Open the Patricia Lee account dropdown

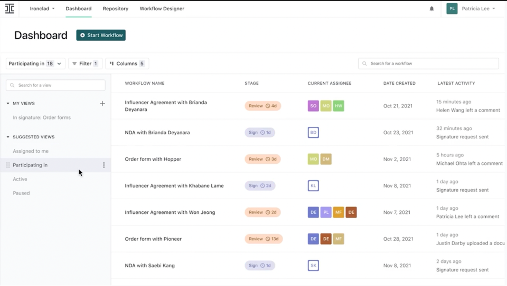coord(479,9)
